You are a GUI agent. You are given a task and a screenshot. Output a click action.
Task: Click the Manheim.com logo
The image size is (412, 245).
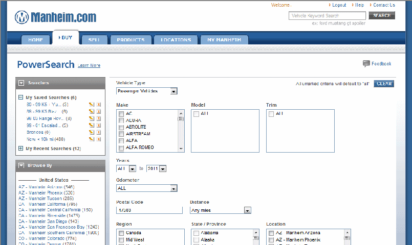point(55,17)
